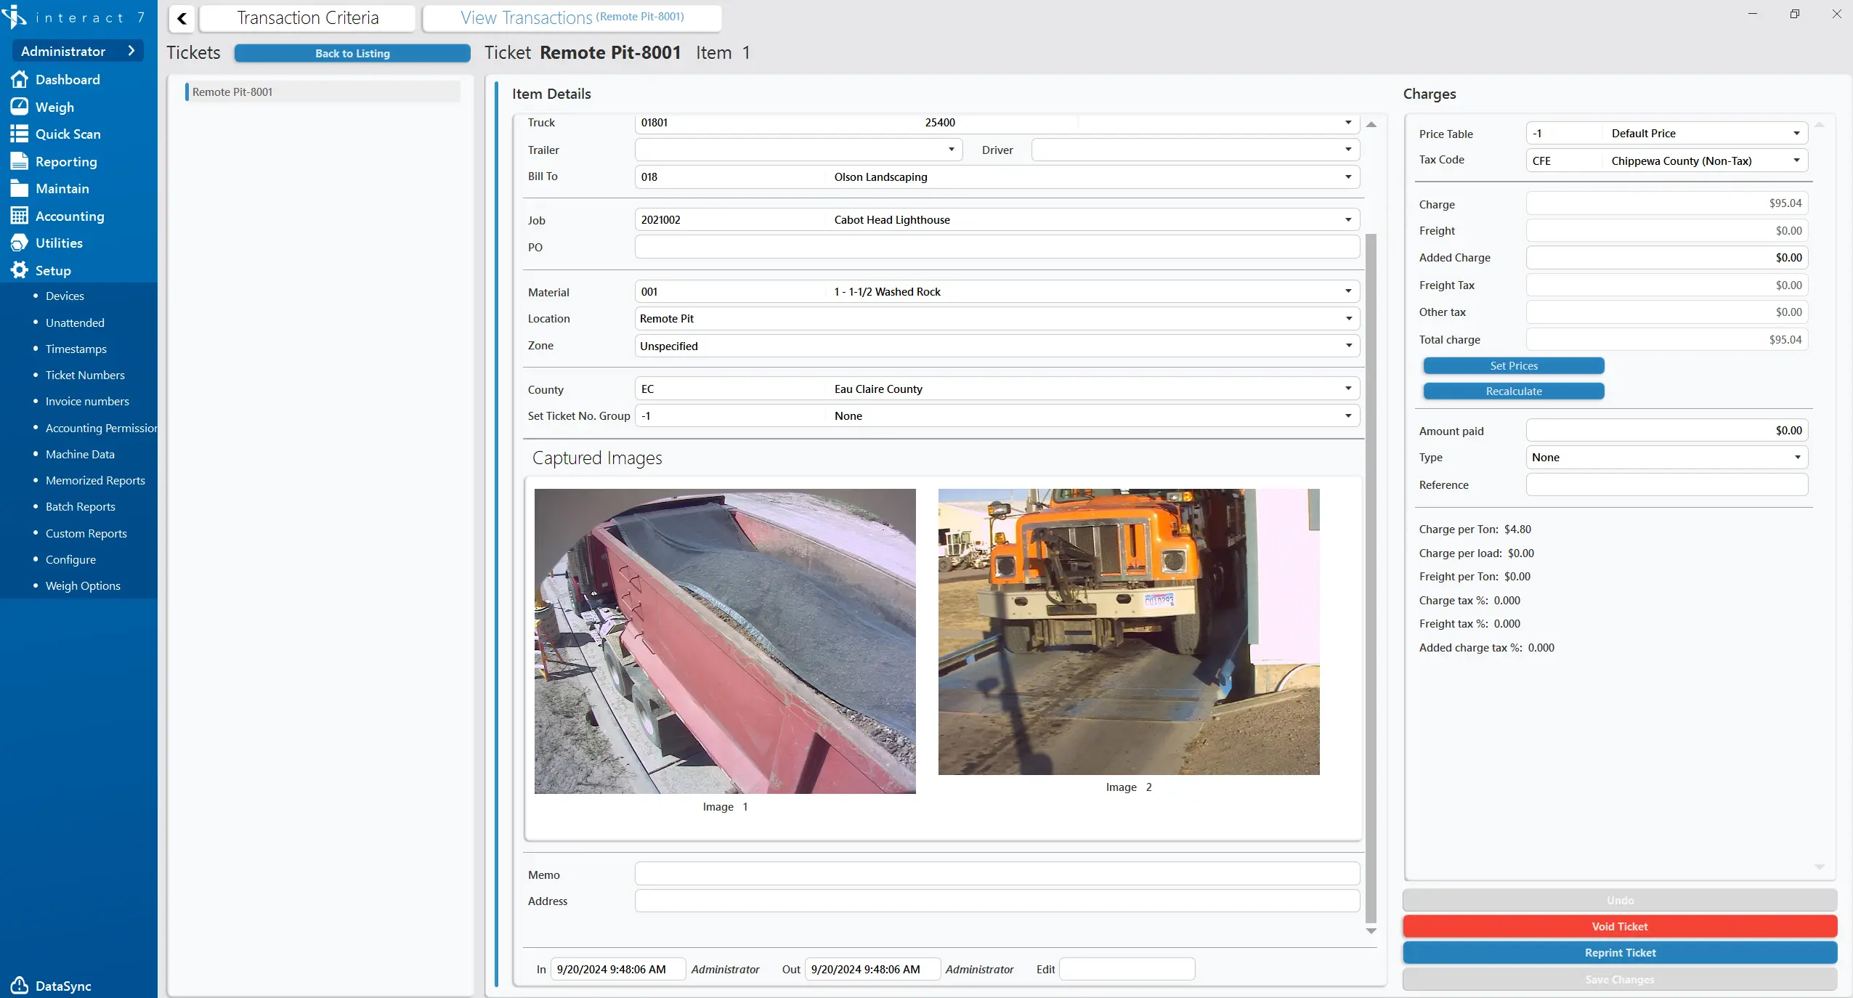
Task: Select Devices under Setup
Action: click(65, 296)
